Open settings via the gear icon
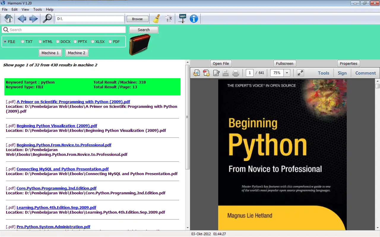 pos(169,19)
